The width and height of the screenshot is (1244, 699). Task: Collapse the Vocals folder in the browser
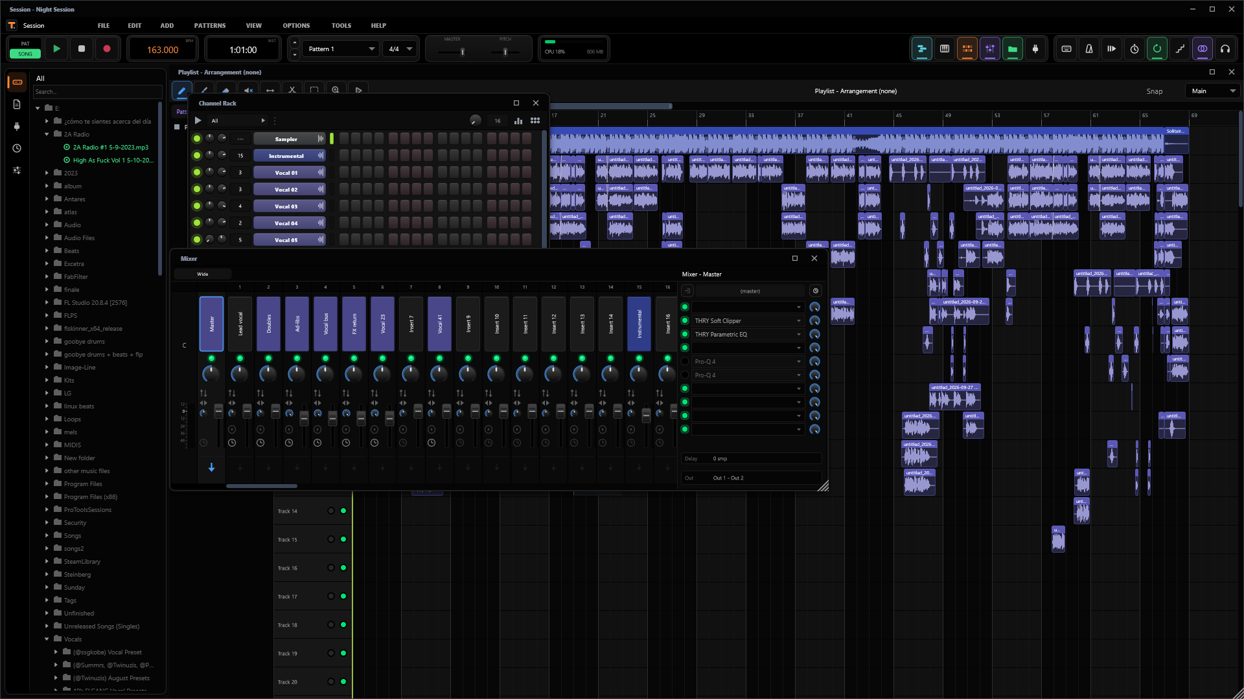point(47,639)
